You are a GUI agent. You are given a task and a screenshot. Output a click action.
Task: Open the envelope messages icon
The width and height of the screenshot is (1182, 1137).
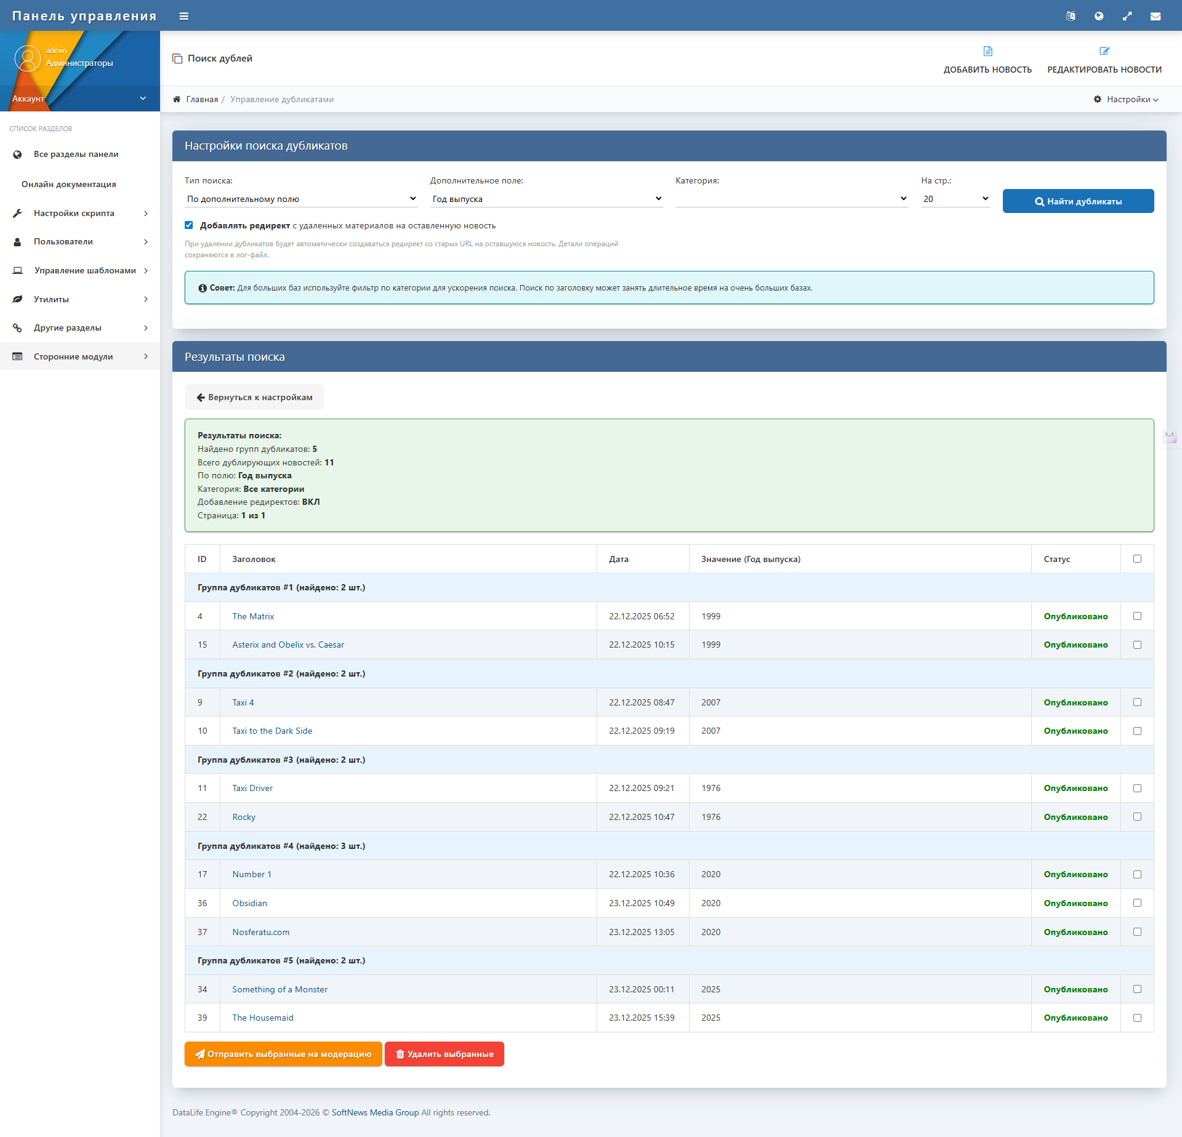[1156, 16]
